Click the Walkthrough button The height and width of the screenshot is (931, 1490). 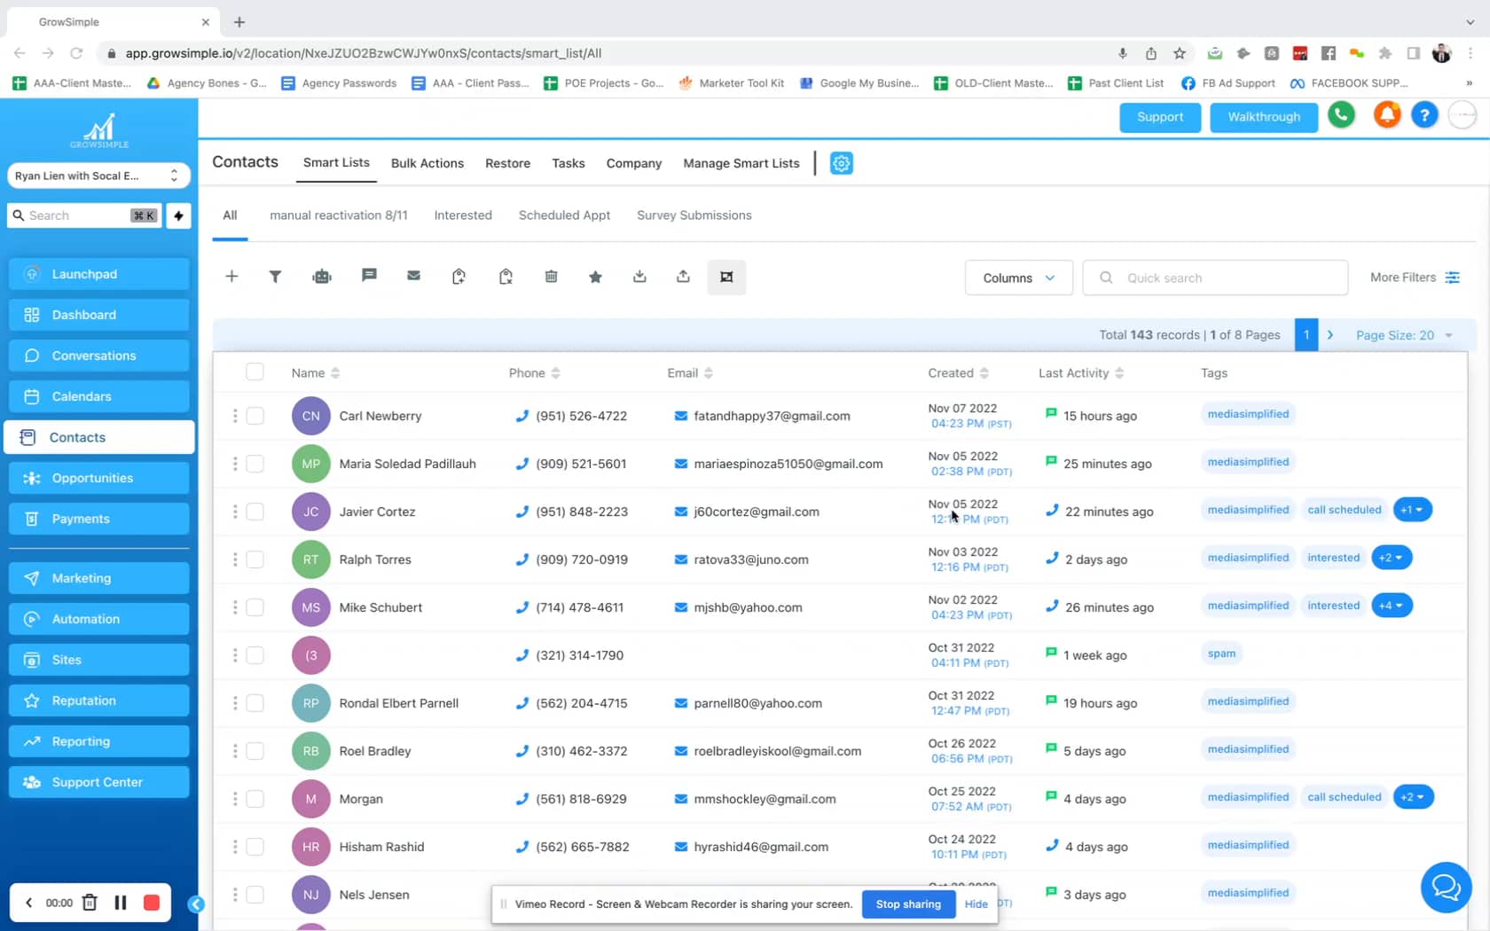(x=1263, y=117)
